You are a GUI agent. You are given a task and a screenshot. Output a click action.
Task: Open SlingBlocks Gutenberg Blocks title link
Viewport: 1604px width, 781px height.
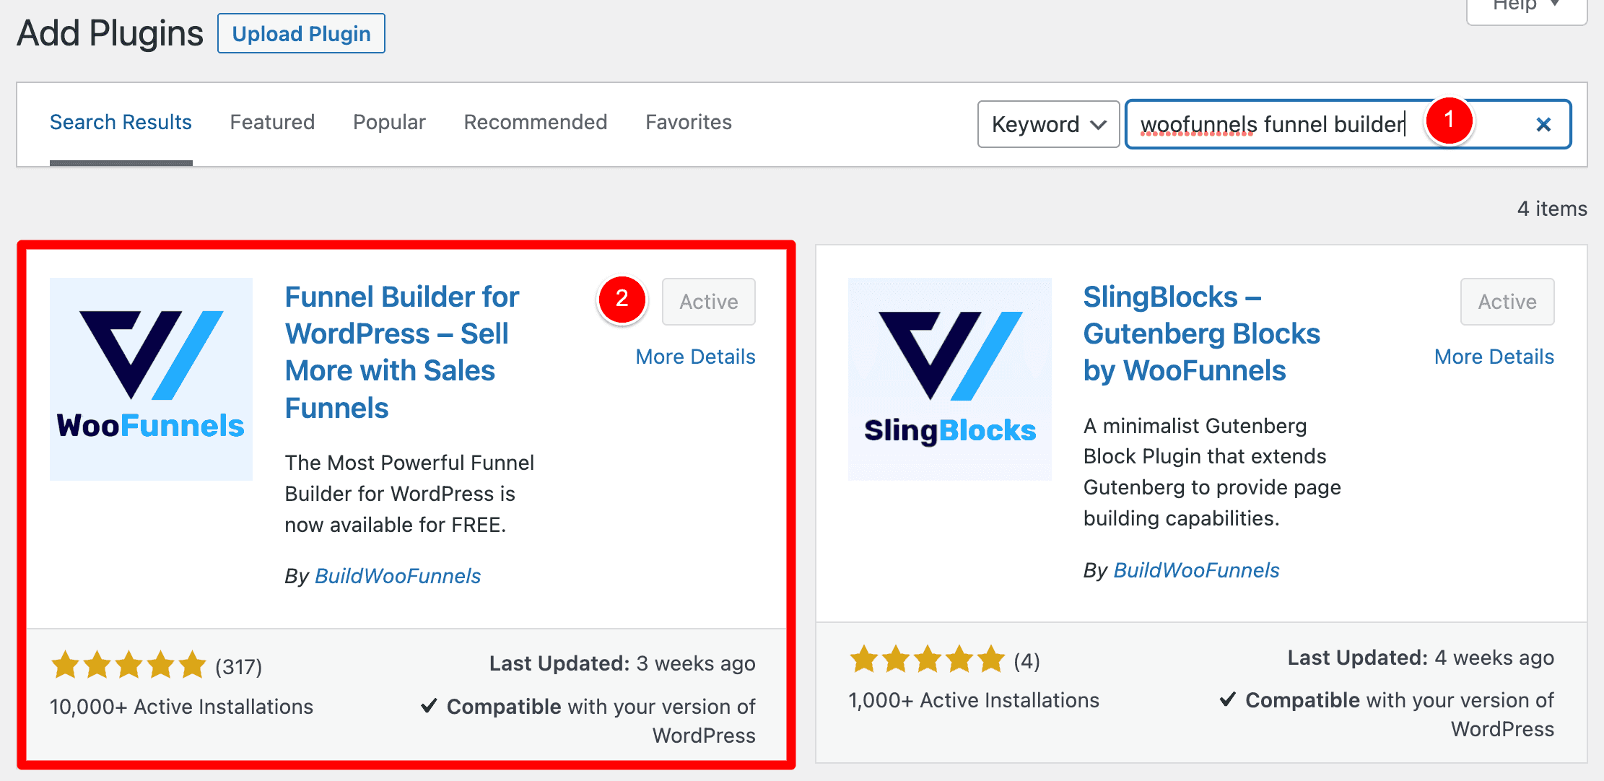point(1201,333)
